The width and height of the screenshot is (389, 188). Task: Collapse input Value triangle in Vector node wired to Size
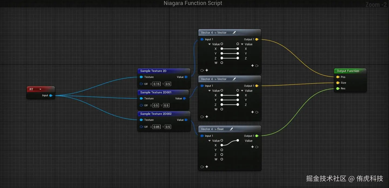(x=210, y=91)
